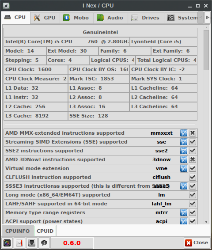212x250 pixels.
Task: Click the wiki info icon for ssse3
Action: pyautogui.click(x=184, y=186)
